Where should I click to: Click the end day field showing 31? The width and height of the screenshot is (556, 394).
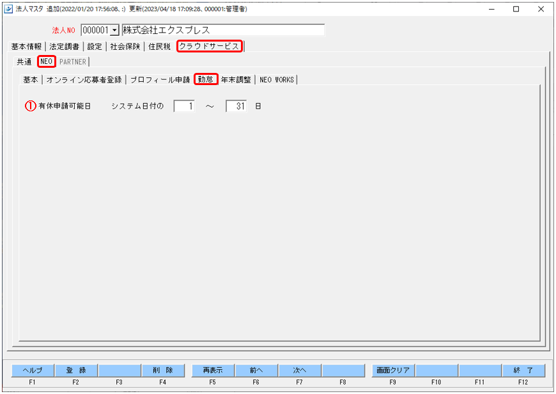tap(236, 106)
